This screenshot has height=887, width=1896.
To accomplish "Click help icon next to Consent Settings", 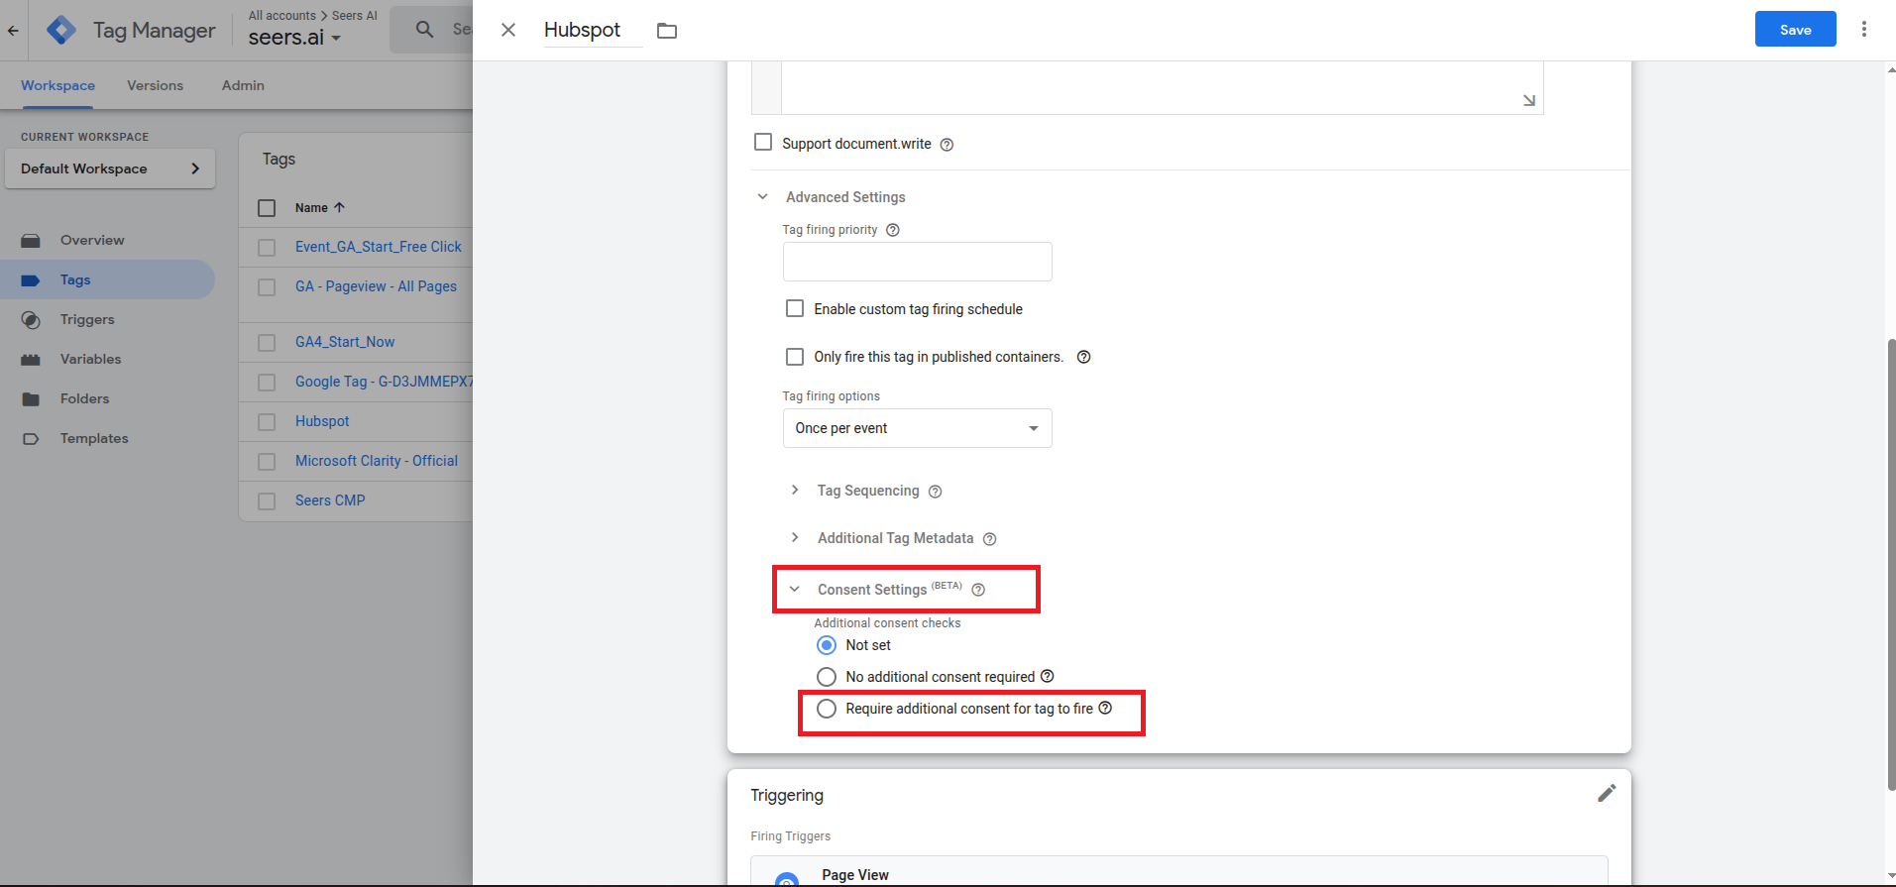I will pos(978,590).
